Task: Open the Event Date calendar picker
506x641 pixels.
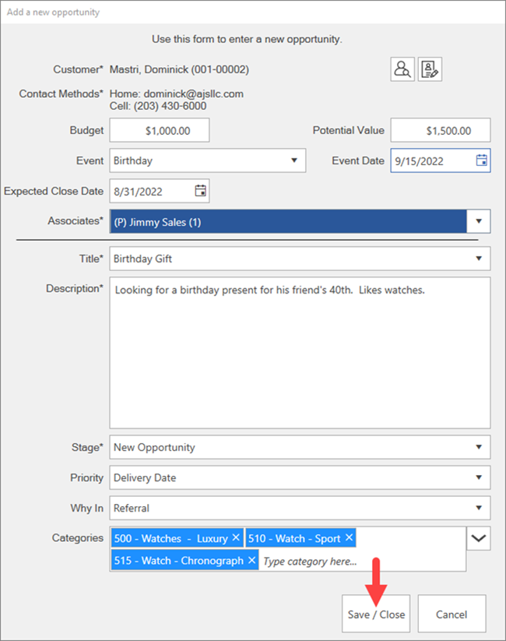Action: [x=481, y=160]
